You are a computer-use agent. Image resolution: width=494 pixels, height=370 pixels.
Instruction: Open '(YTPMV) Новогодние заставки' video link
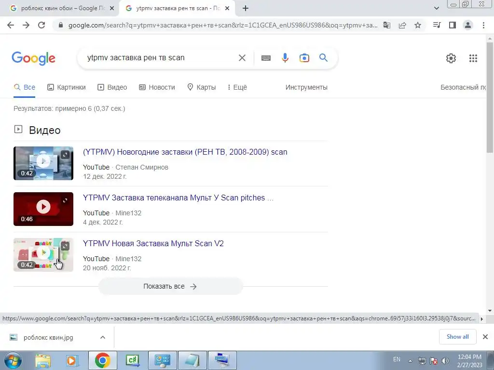click(185, 152)
